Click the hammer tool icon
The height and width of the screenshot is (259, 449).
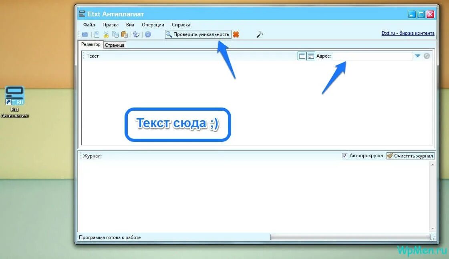[260, 34]
